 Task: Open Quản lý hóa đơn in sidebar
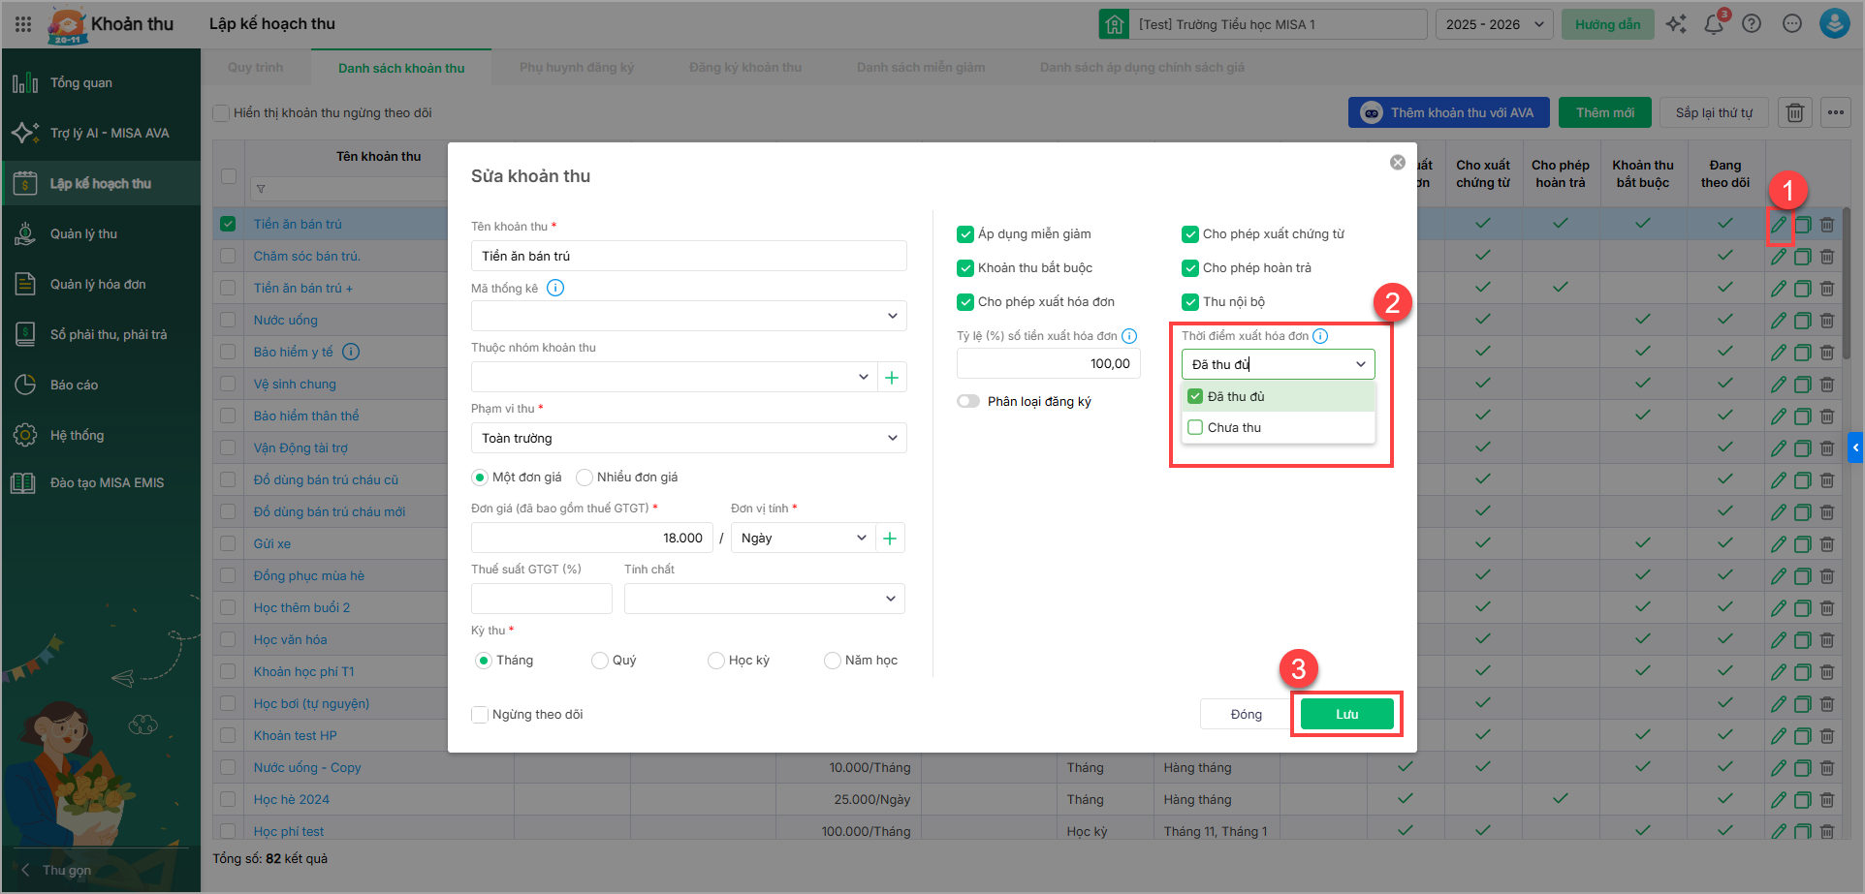[98, 284]
